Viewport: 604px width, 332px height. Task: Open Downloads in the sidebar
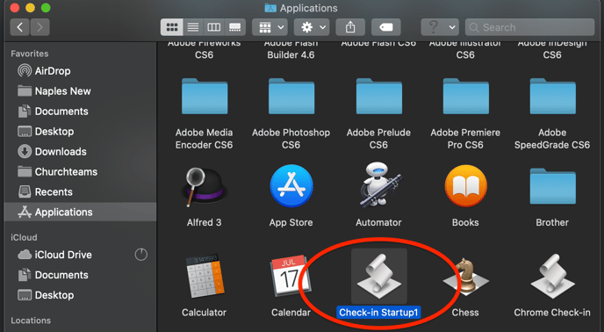click(x=80, y=152)
